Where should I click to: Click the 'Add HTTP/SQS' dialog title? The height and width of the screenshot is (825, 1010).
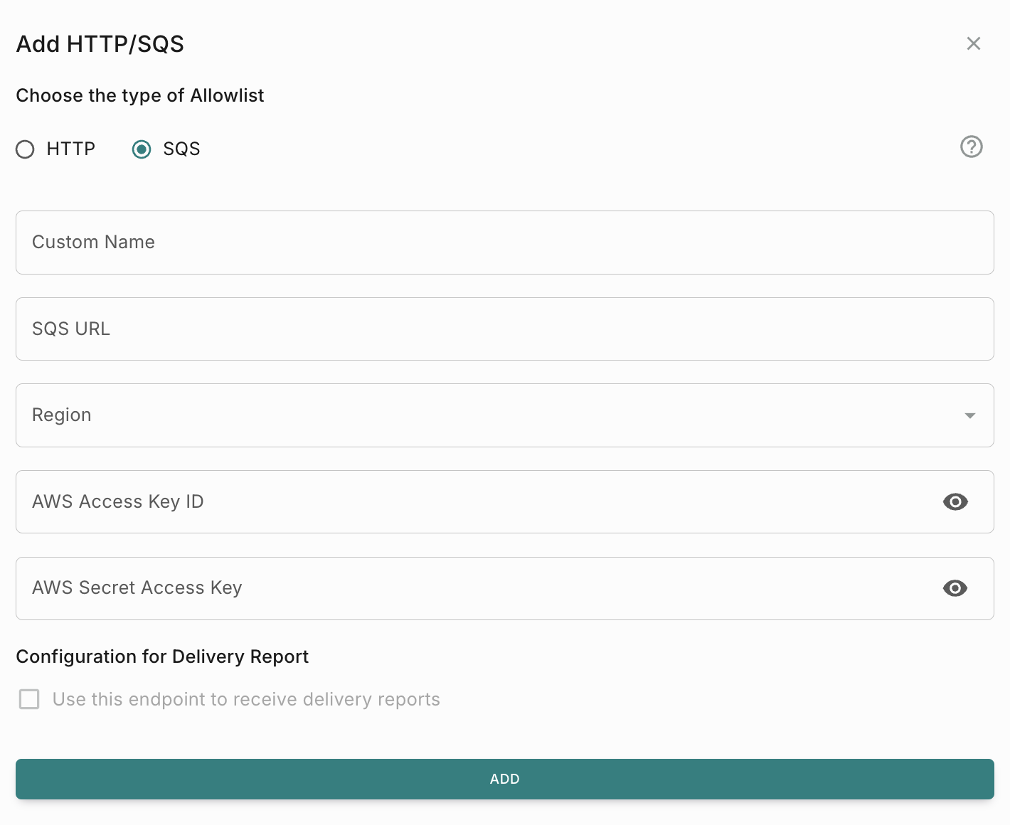coord(100,44)
